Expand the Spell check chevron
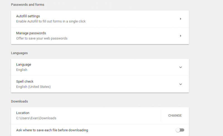Screen dimensions: 223x136 pos(181,84)
